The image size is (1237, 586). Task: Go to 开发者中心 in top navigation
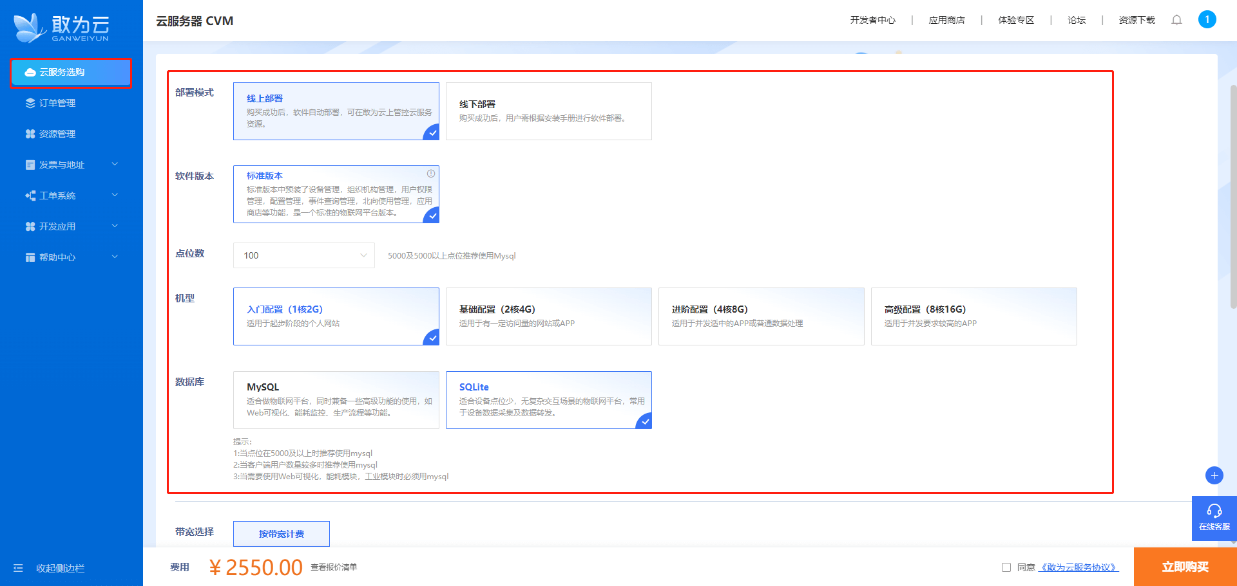click(873, 20)
